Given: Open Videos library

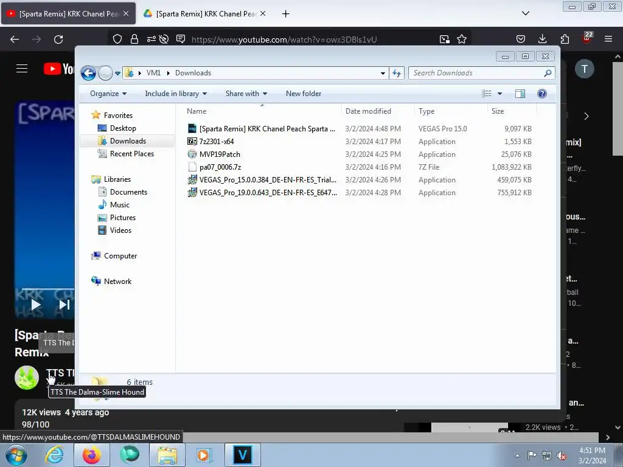Looking at the screenshot, I should 120,230.
